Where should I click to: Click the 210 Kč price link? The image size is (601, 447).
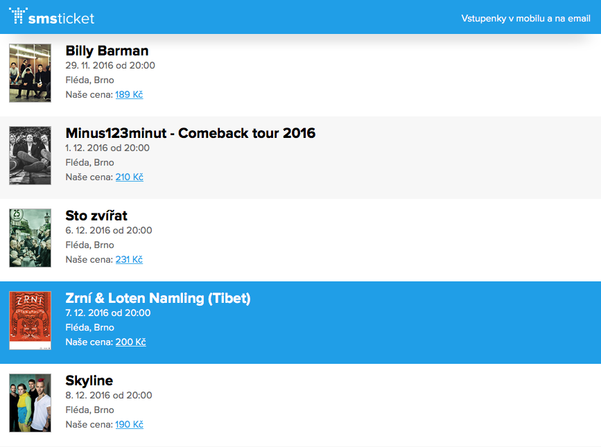[129, 177]
